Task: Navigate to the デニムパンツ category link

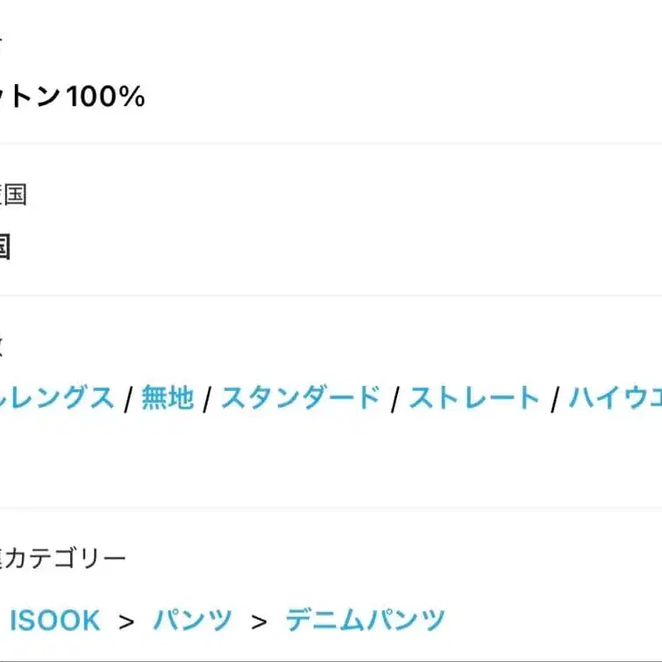Action: (365, 621)
